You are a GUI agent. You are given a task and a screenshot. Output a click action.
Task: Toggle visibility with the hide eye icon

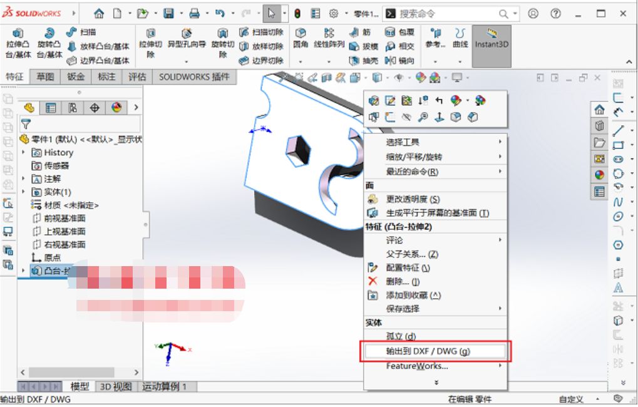point(407,116)
